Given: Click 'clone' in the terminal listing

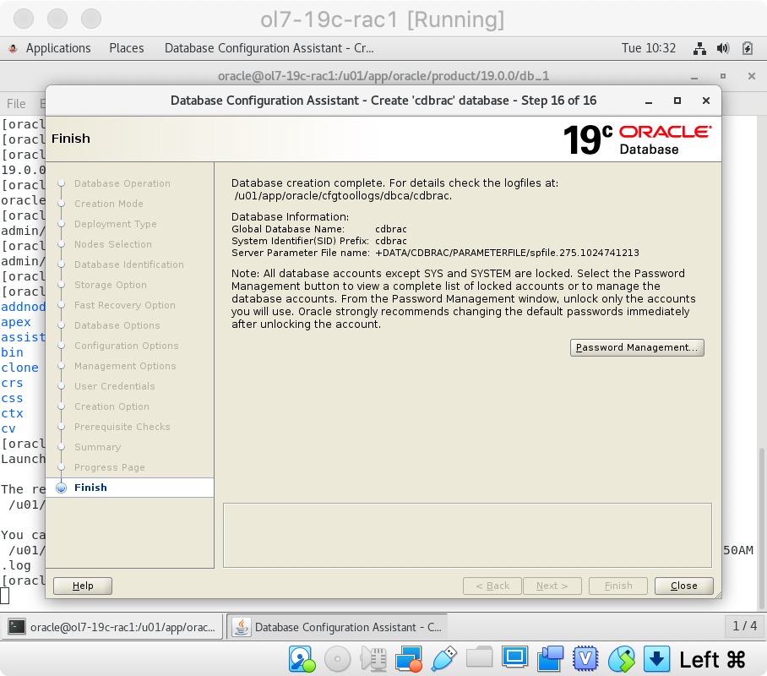Looking at the screenshot, I should tap(19, 368).
